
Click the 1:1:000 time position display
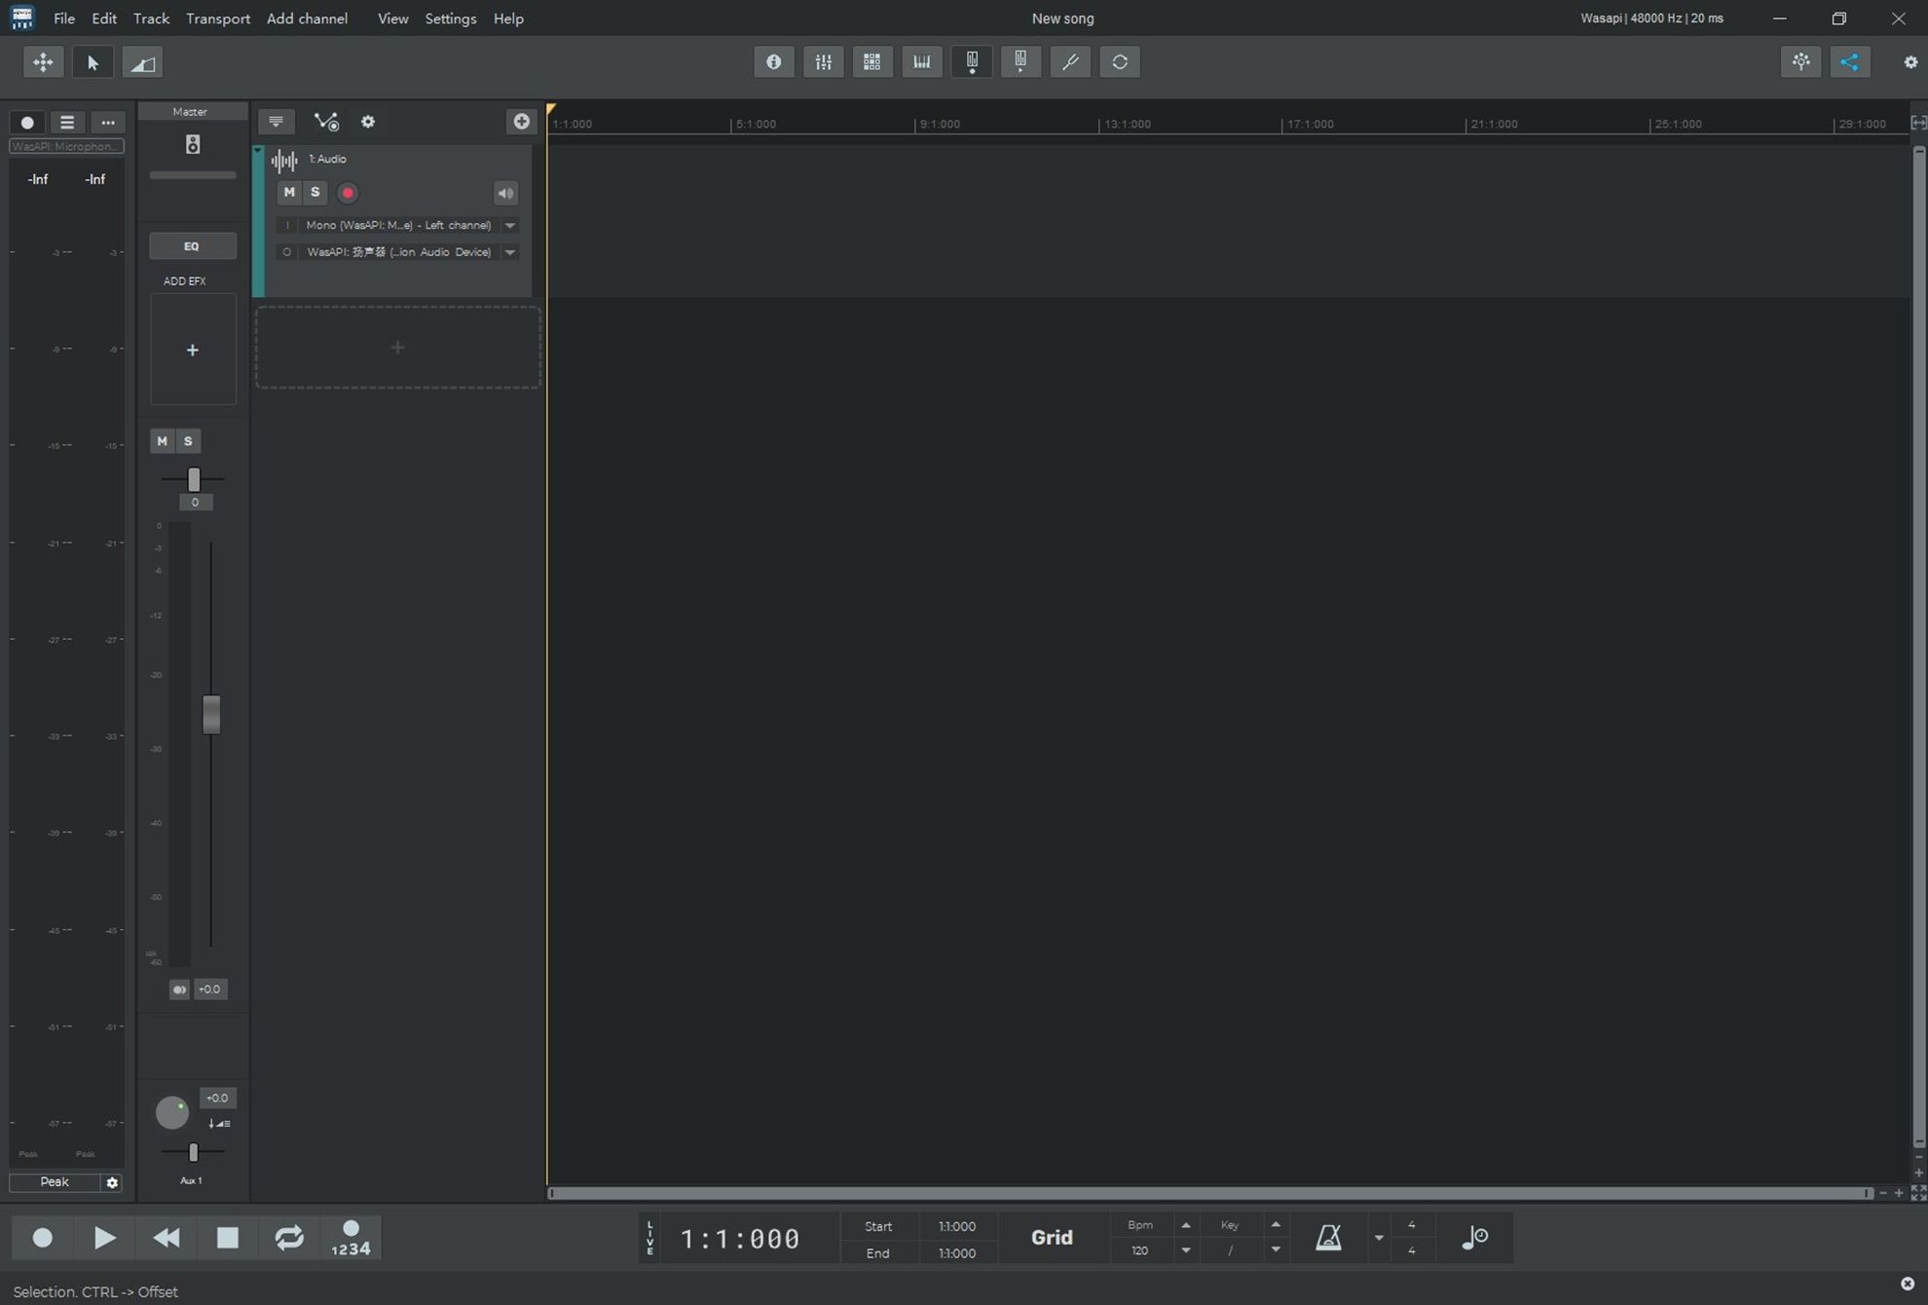(740, 1239)
